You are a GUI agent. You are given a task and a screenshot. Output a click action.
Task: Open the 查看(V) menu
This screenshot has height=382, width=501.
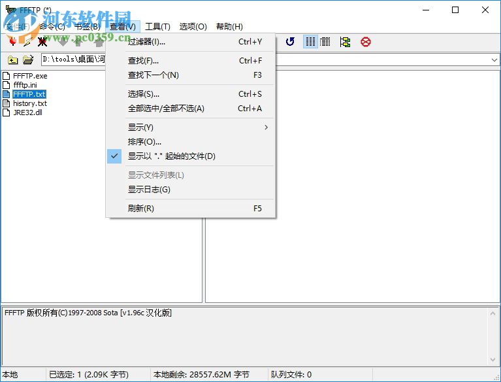[123, 27]
